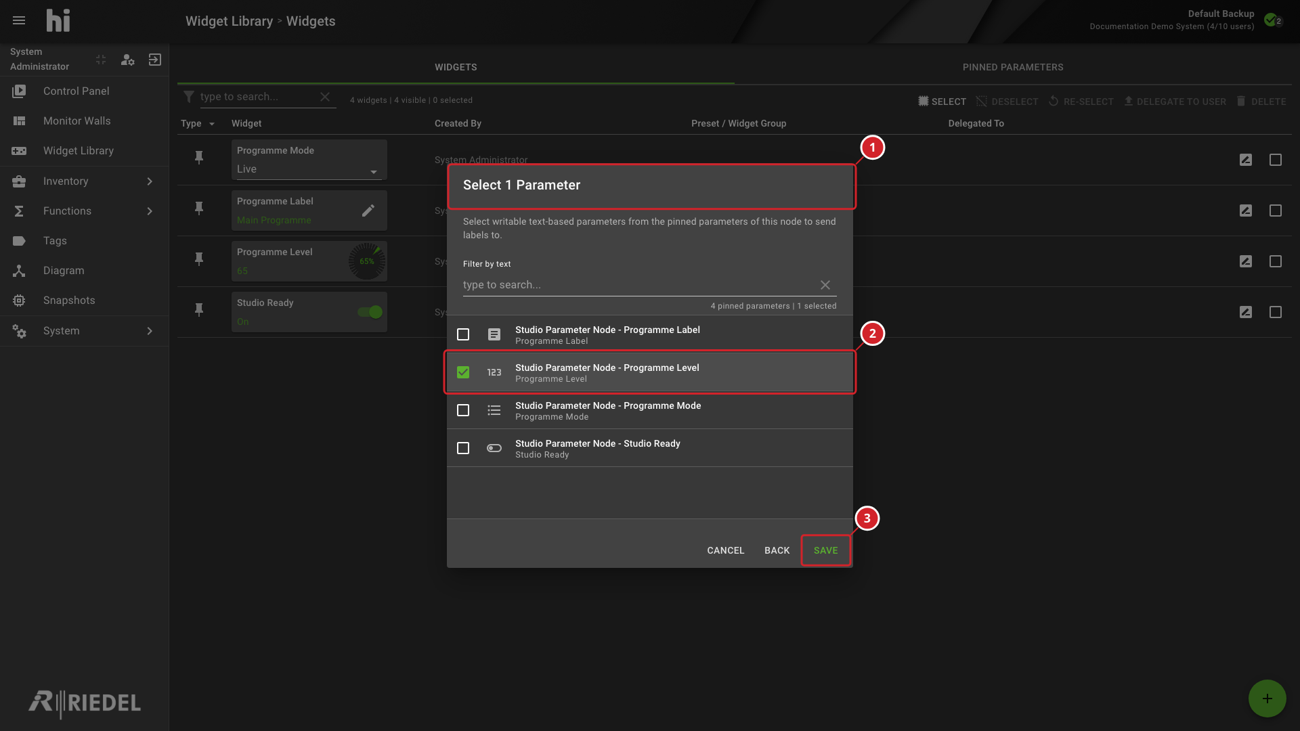Edit the Studio Ready widget row
Image resolution: width=1300 pixels, height=731 pixels.
tap(1246, 312)
